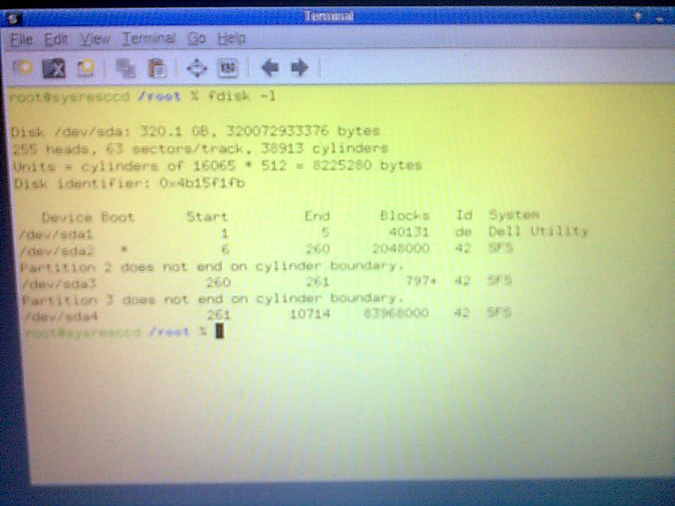Click at the terminal prompt cursor
This screenshot has width=675, height=506.
220,331
